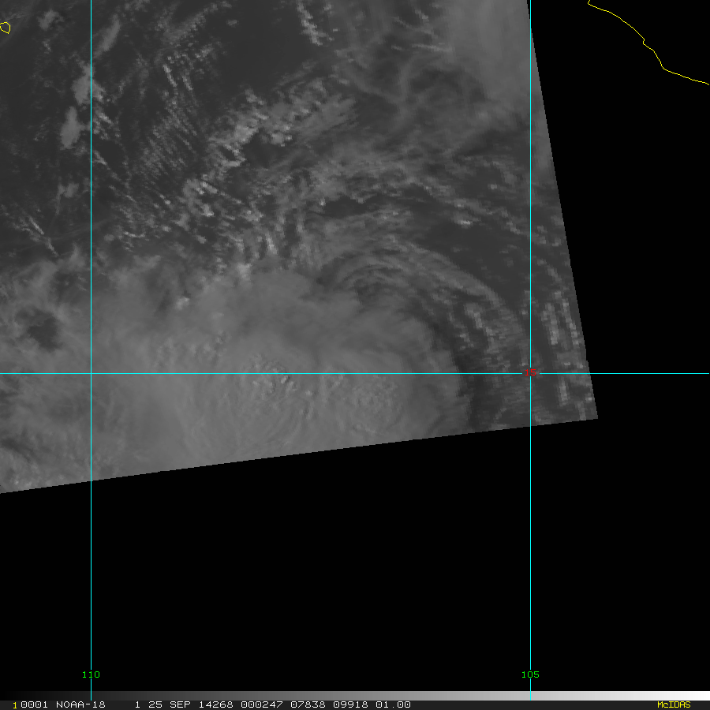The image size is (710, 710).
Task: Click intersection of 110 and 15 gridlines
Action: coord(91,374)
